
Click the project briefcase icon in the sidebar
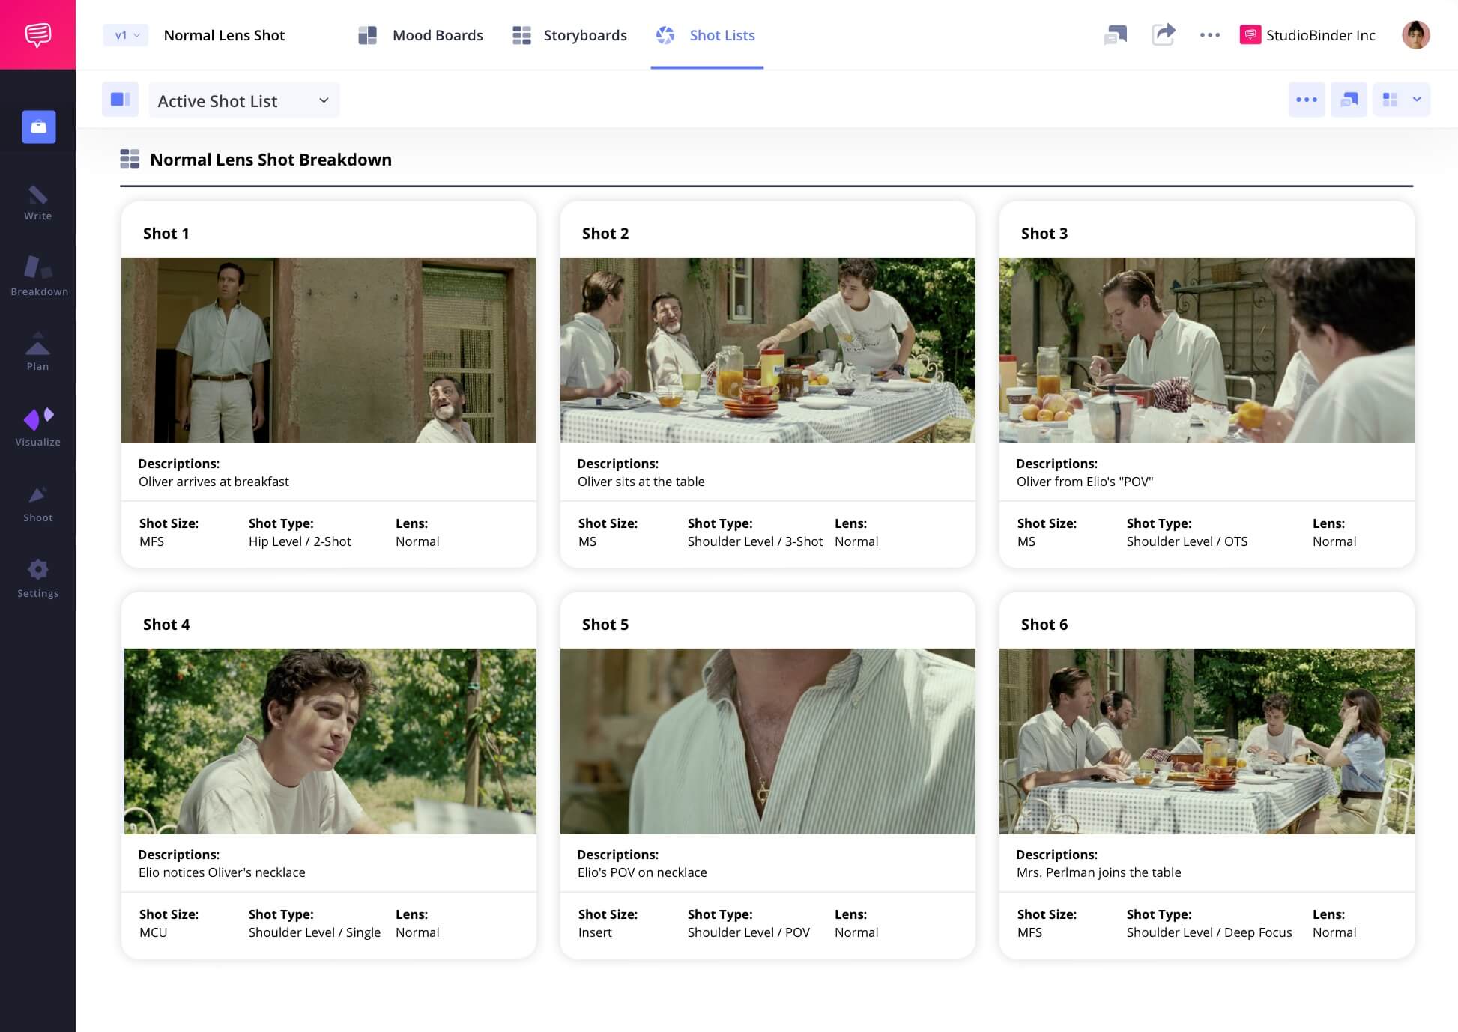(37, 127)
